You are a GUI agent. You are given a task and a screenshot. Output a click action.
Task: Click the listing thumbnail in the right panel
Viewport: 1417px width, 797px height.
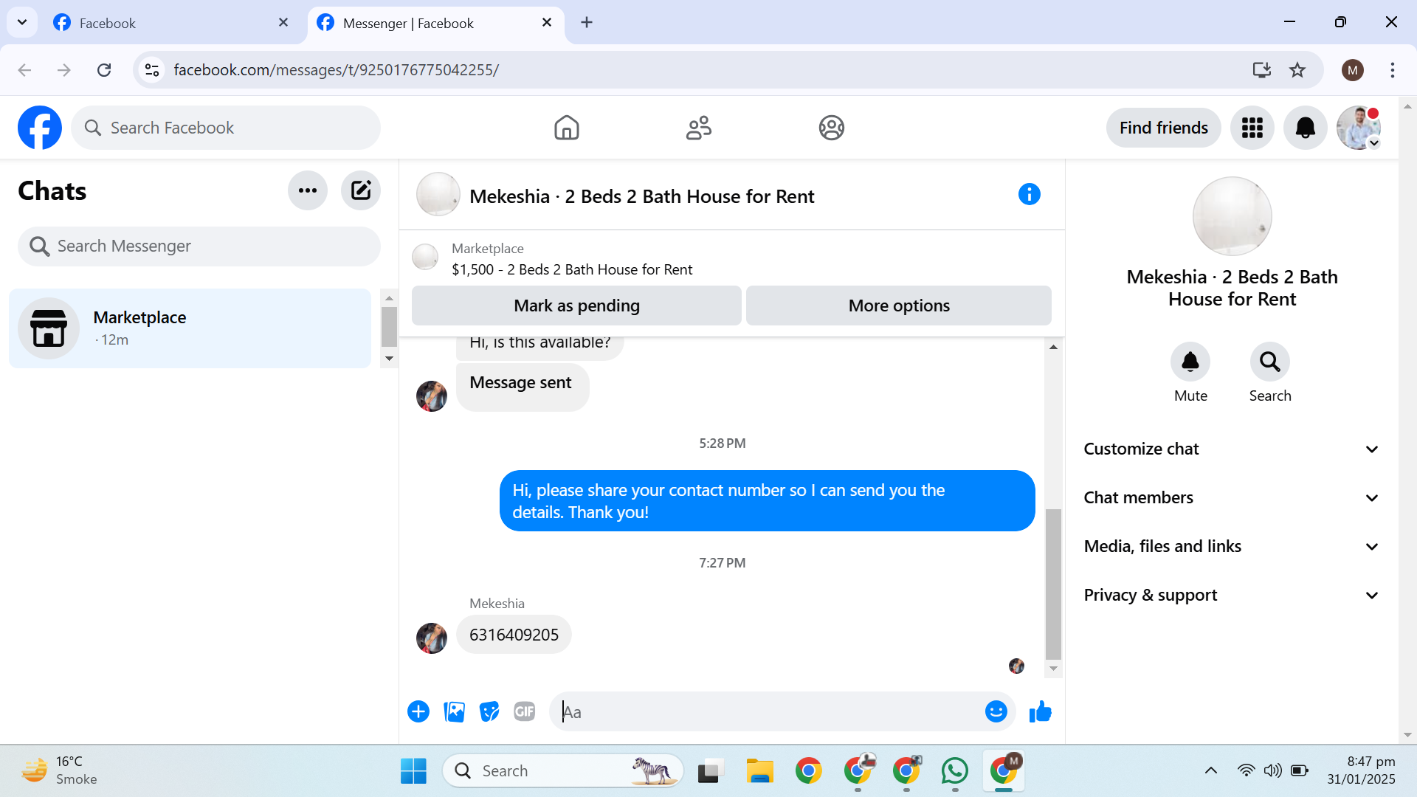(x=1232, y=216)
